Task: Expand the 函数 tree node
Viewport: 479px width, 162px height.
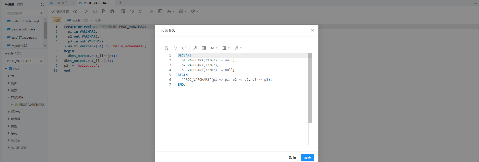Action: [9, 90]
